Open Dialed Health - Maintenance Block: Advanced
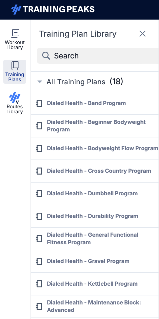Viewport: 159px width, 319px height. tap(94, 306)
